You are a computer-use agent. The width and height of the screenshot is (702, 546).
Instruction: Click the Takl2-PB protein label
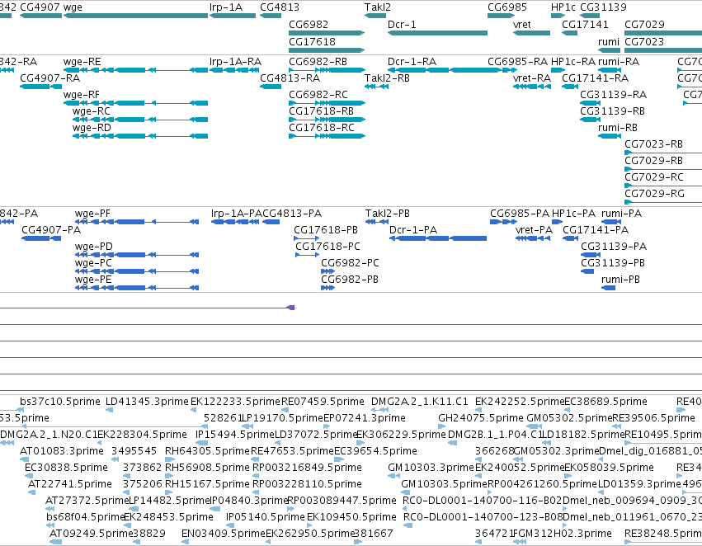tap(387, 213)
